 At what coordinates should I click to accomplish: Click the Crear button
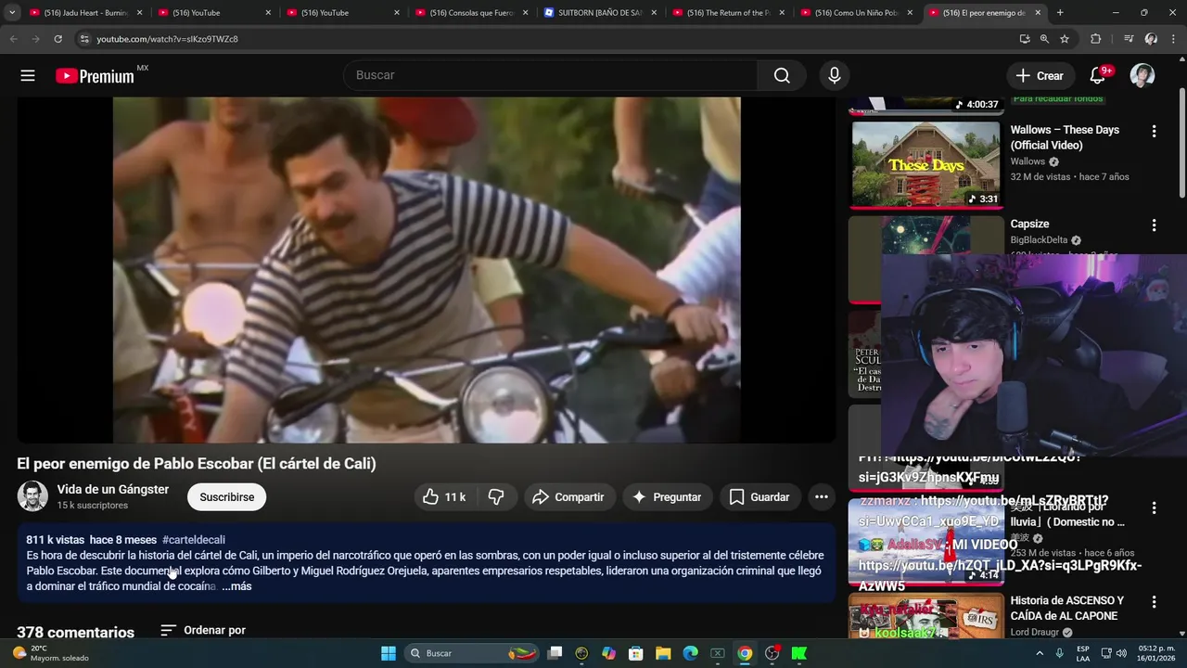pyautogui.click(x=1040, y=76)
